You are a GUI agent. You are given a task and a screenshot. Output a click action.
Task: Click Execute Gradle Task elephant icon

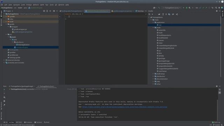(x=159, y=14)
